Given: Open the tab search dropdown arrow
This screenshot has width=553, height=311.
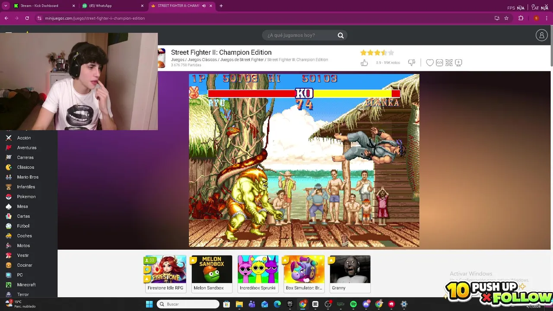Looking at the screenshot, I should [6, 6].
